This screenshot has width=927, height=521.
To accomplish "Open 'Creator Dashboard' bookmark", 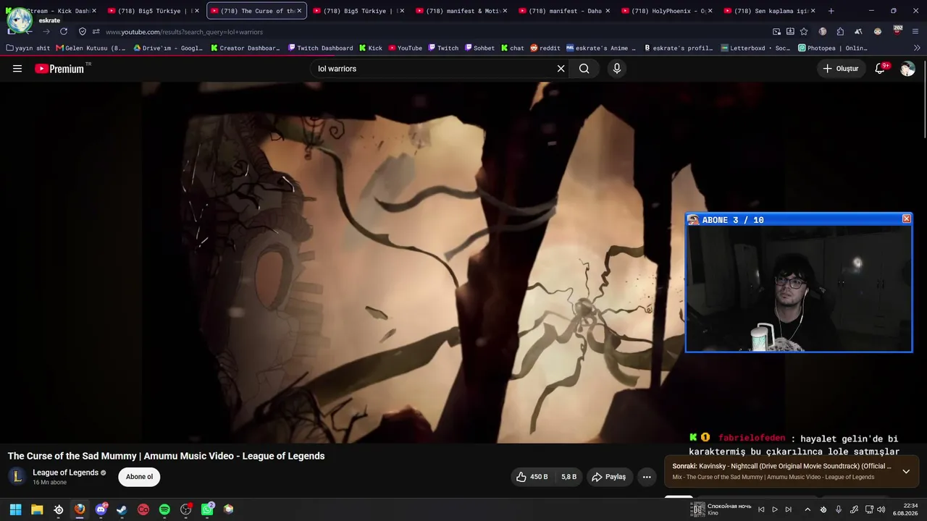I will pos(246,48).
